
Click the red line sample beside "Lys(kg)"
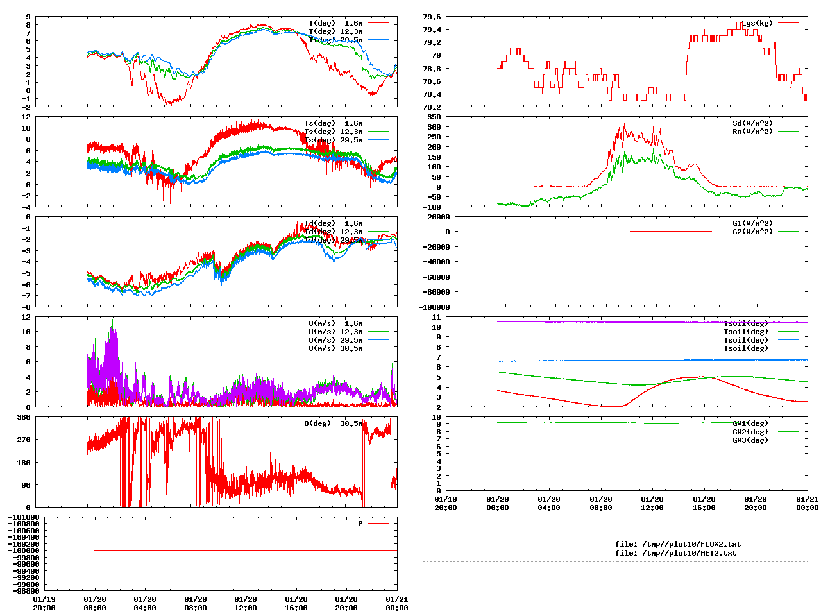tap(788, 23)
